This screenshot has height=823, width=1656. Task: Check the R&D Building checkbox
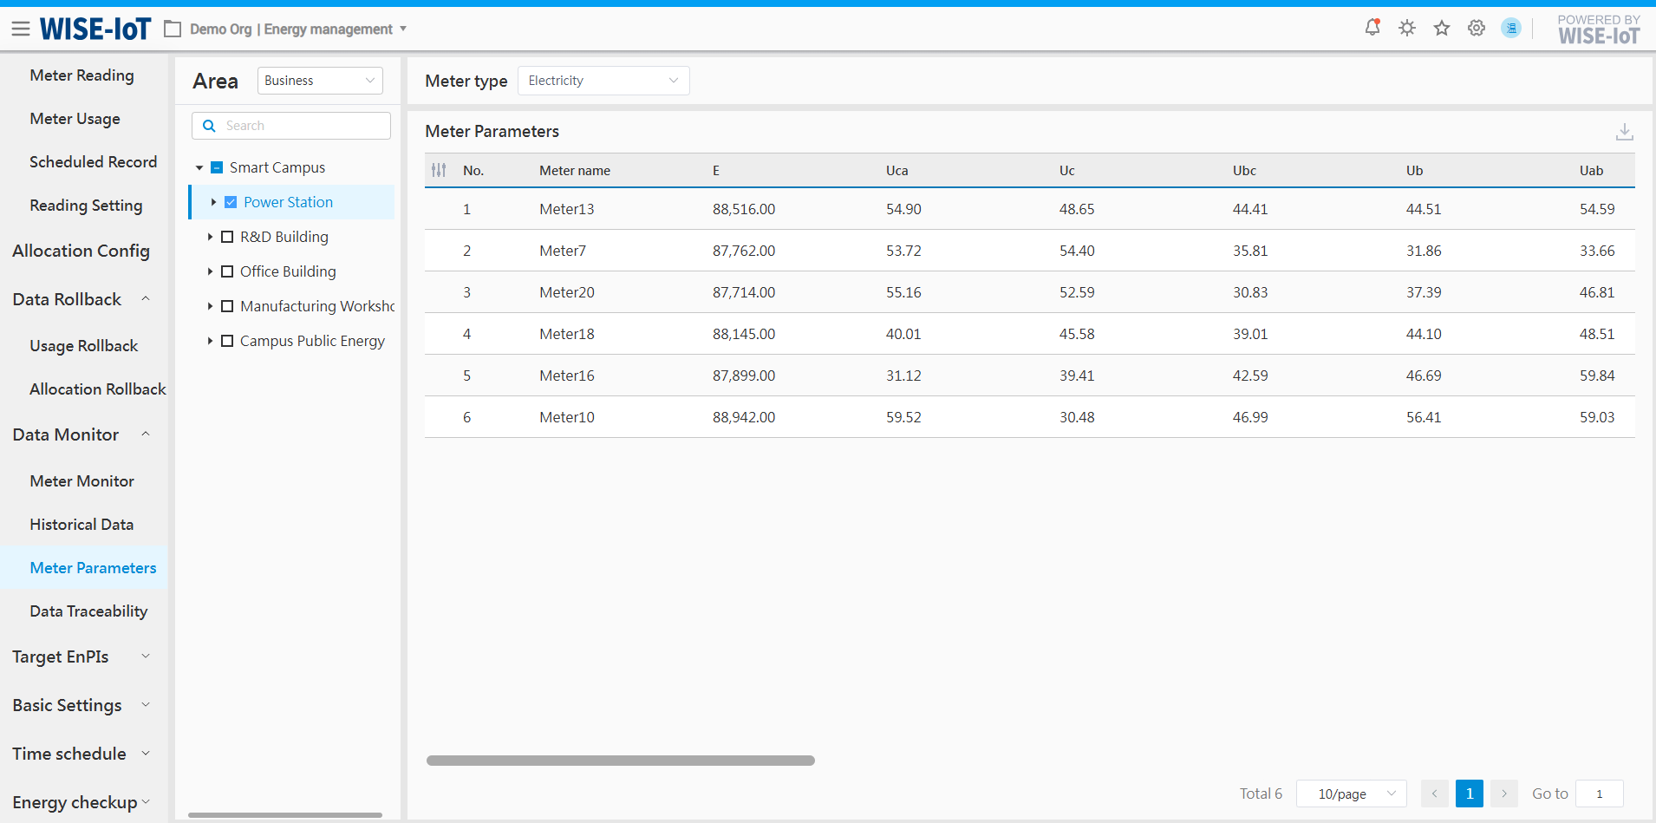[x=227, y=237]
